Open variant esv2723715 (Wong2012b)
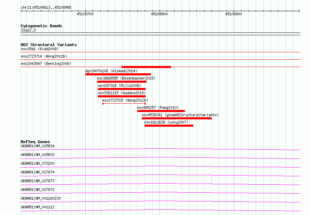Viewport: 310px width, 215px height. click(125, 100)
